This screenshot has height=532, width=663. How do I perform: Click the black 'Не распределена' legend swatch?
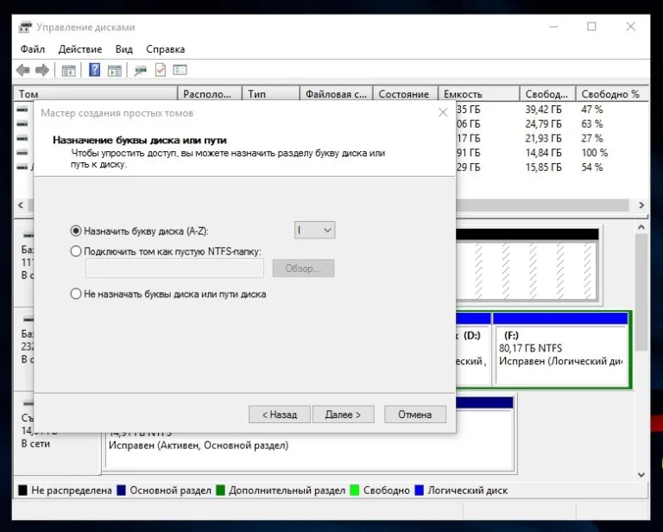22,491
